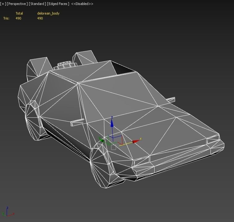This screenshot has height=222, width=234.
Task: Click the red X-axis arrow of the gizmo
Action: pos(136,141)
